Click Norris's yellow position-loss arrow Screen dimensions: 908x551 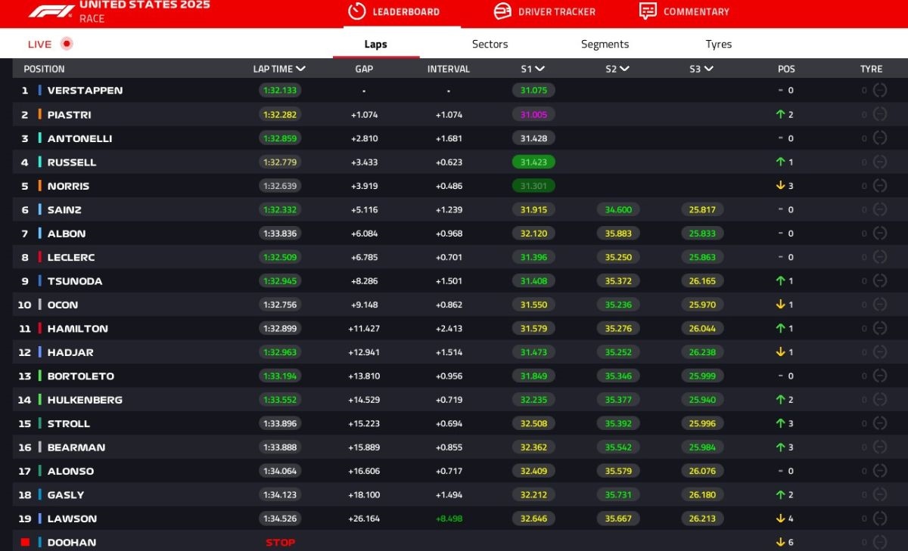point(780,186)
